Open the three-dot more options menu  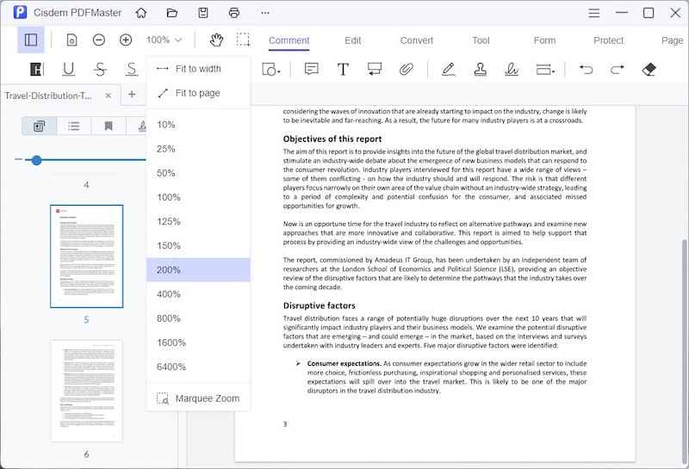[x=265, y=13]
